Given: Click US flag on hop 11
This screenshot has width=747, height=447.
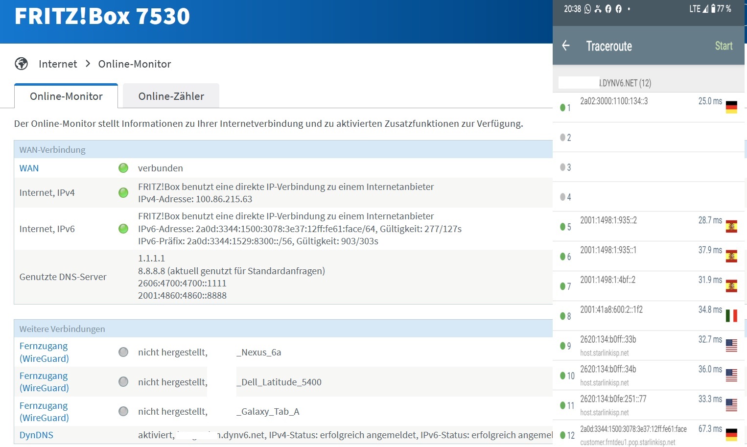Looking at the screenshot, I should (731, 405).
